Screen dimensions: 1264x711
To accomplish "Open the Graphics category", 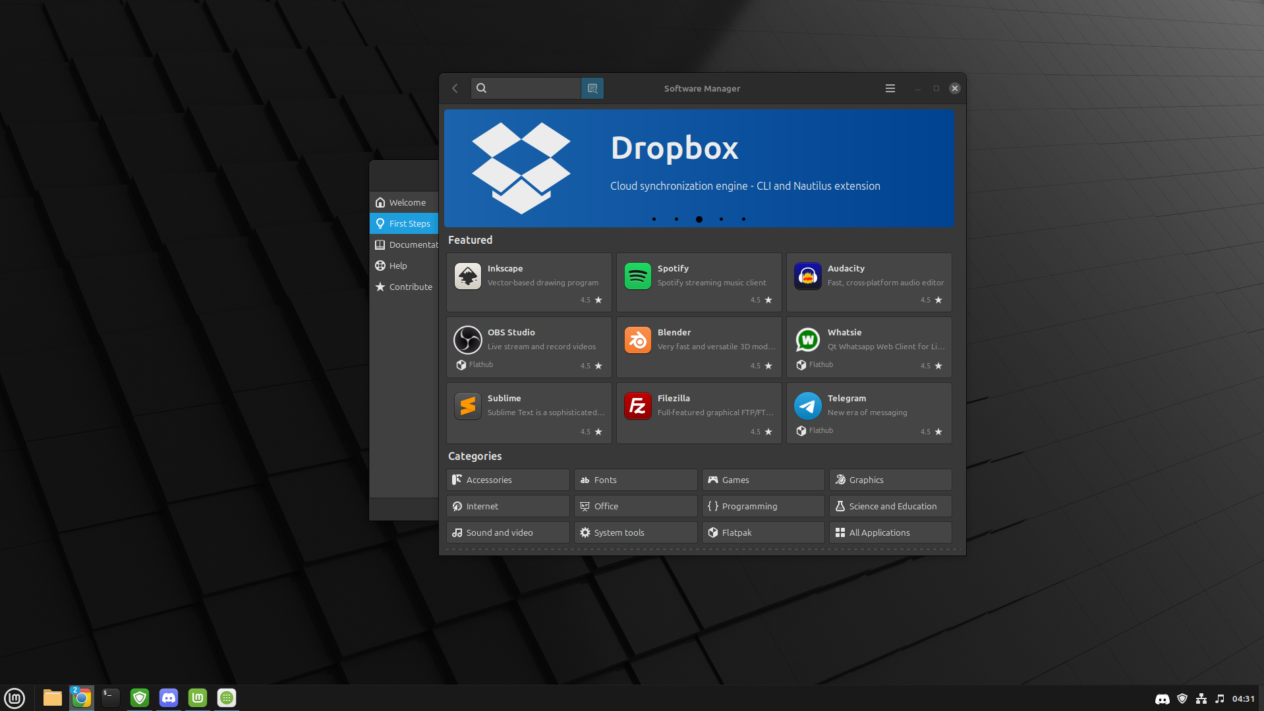I will (890, 480).
